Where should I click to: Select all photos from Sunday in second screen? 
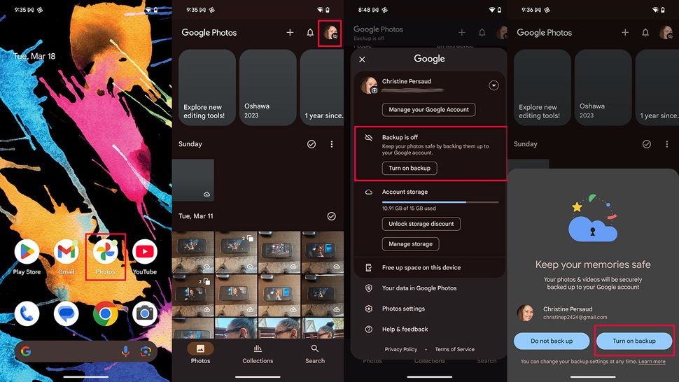311,144
